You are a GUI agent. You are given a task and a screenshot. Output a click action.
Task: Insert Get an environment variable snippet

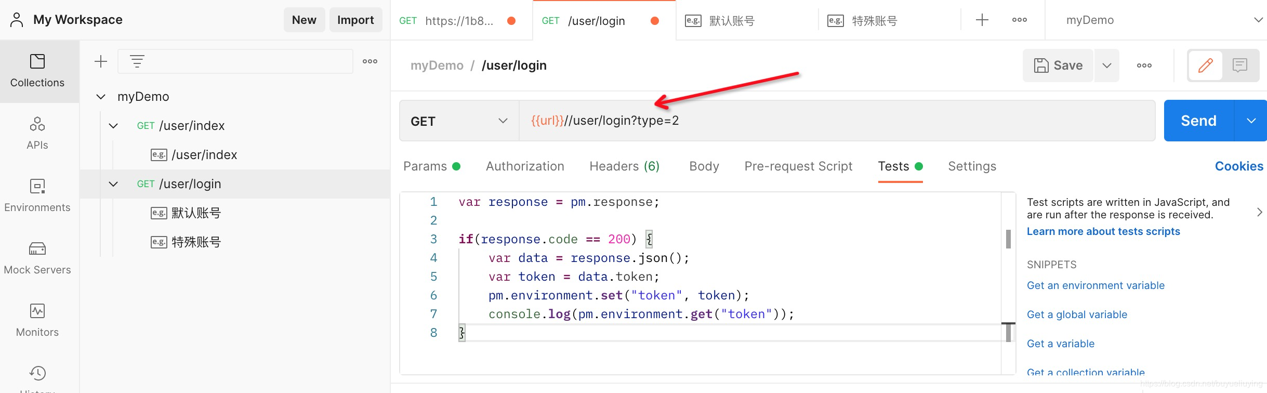point(1096,285)
